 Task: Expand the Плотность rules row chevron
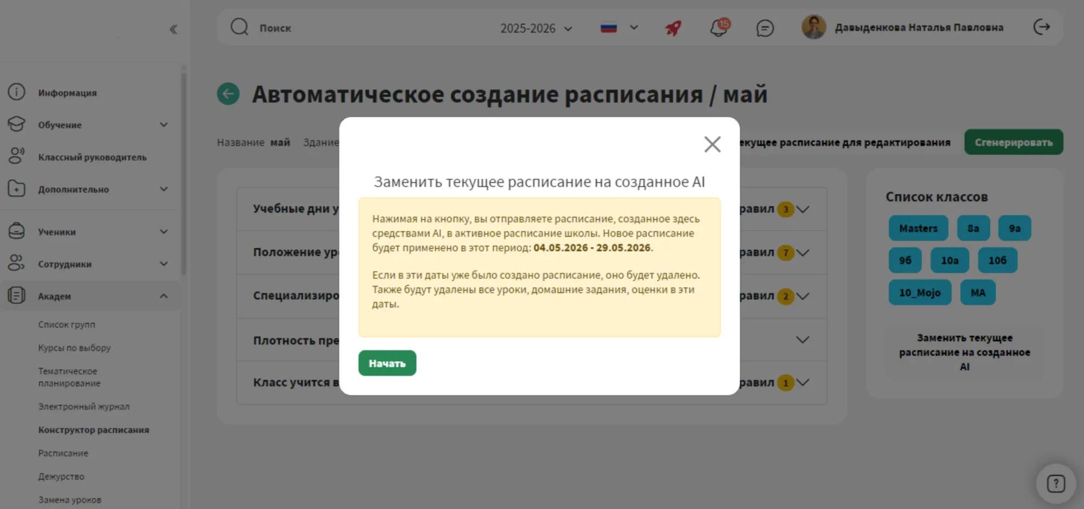(x=803, y=340)
